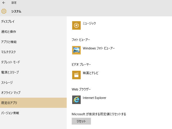Open ディスプレイ settings in sidebar
Image resolution: width=172 pixels, height=129 pixels.
click(8, 22)
